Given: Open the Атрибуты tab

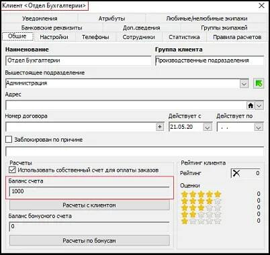Looking at the screenshot, I should (111, 18).
